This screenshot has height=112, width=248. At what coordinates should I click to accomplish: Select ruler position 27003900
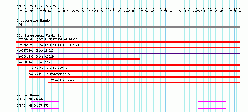click(148, 11)
